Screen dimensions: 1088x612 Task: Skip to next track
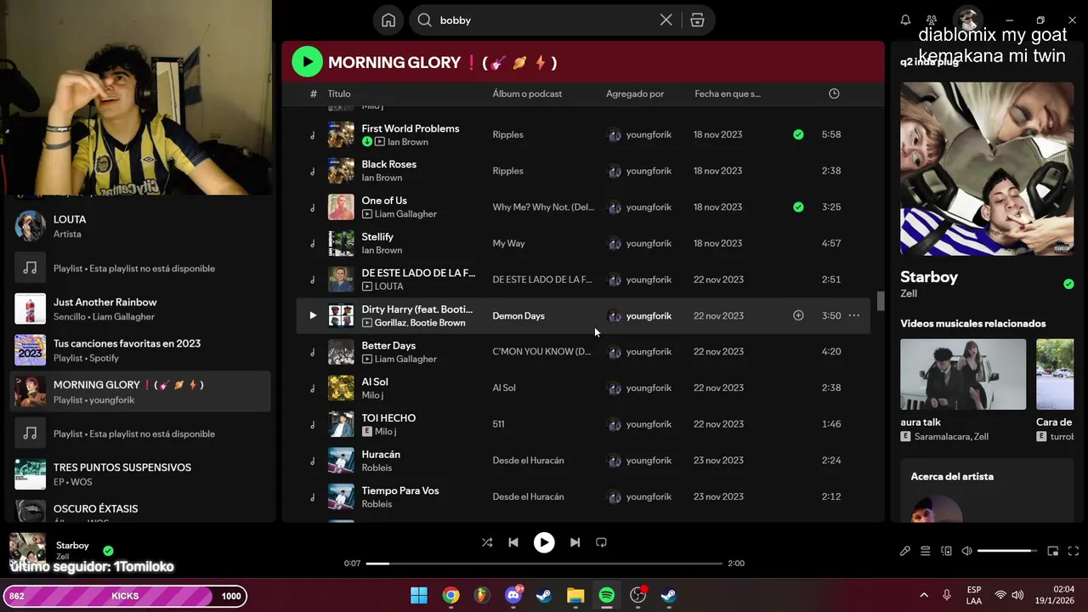pos(575,542)
